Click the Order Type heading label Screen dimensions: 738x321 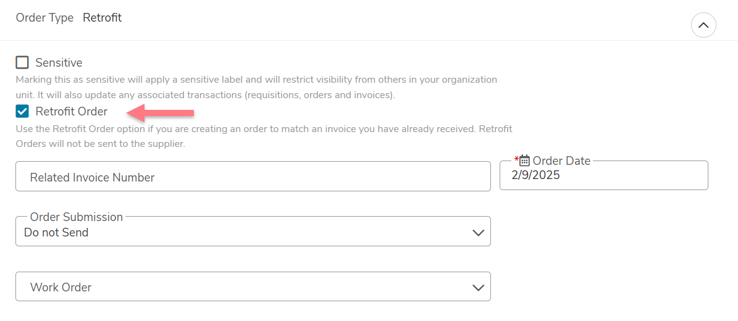(x=44, y=18)
